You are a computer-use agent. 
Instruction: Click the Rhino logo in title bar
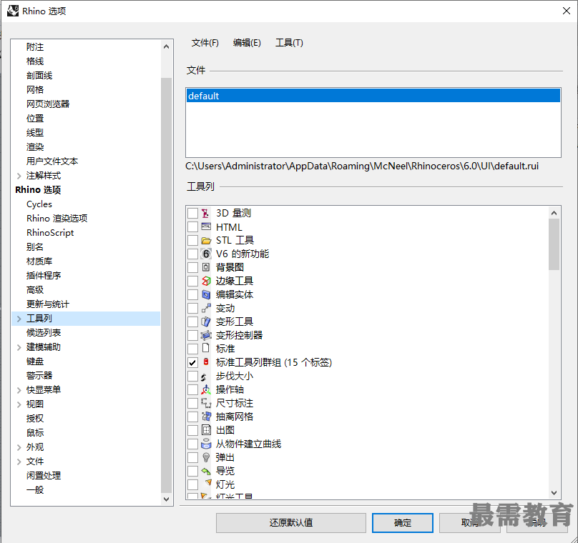pos(13,11)
